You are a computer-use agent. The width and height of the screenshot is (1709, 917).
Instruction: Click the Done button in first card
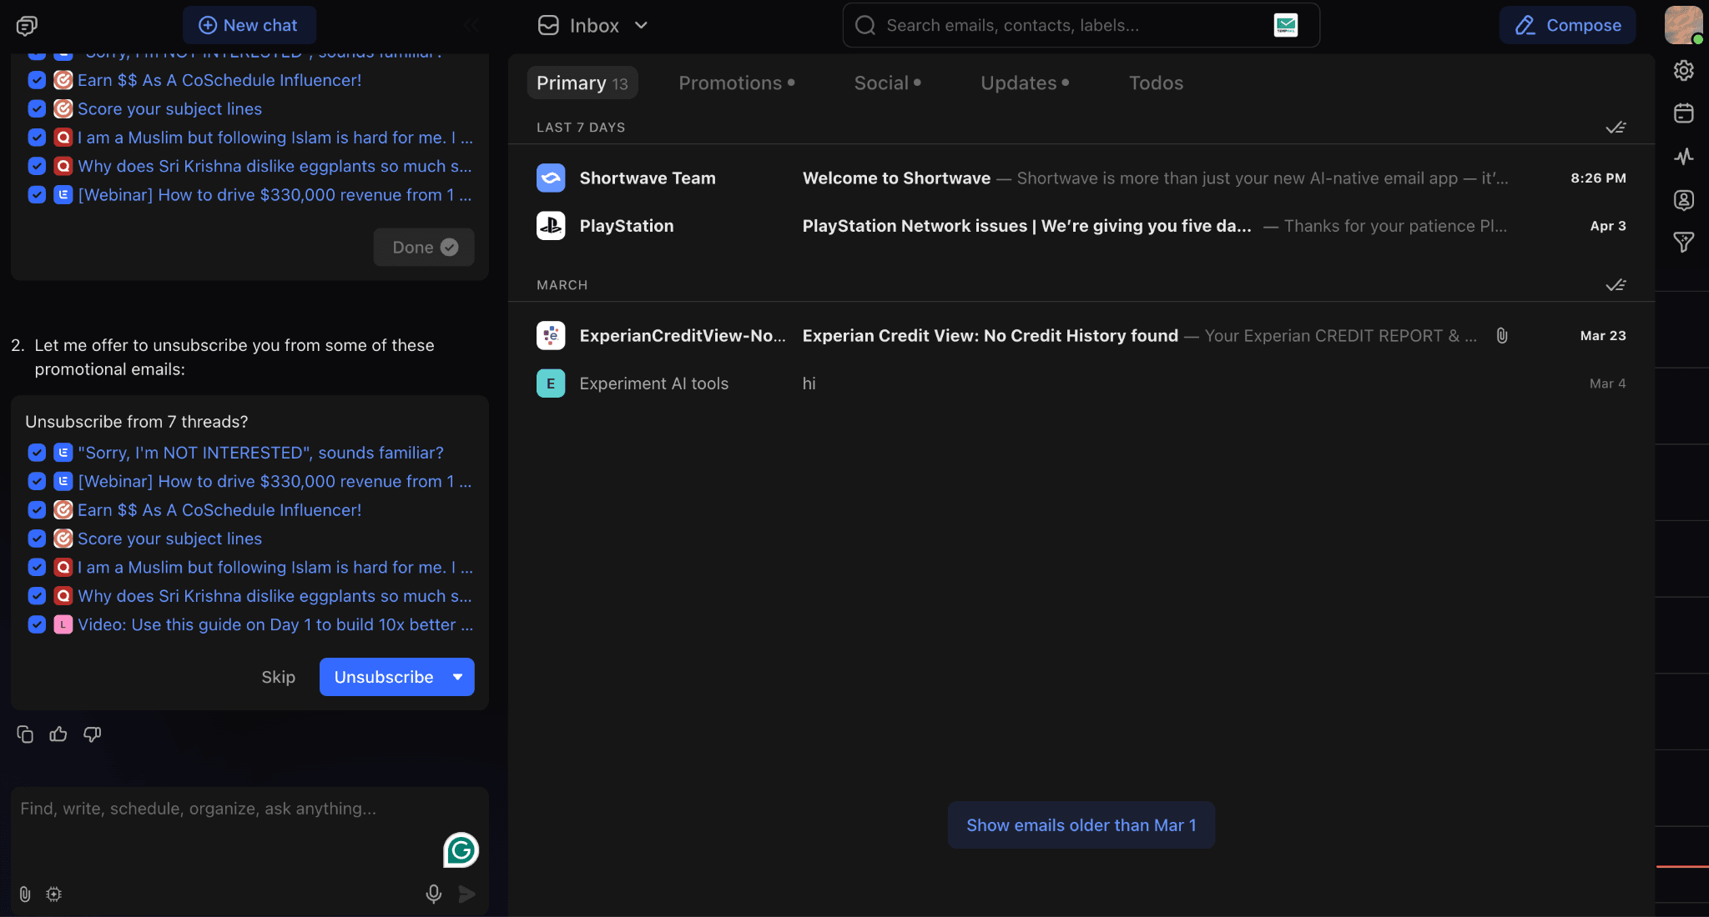click(424, 247)
